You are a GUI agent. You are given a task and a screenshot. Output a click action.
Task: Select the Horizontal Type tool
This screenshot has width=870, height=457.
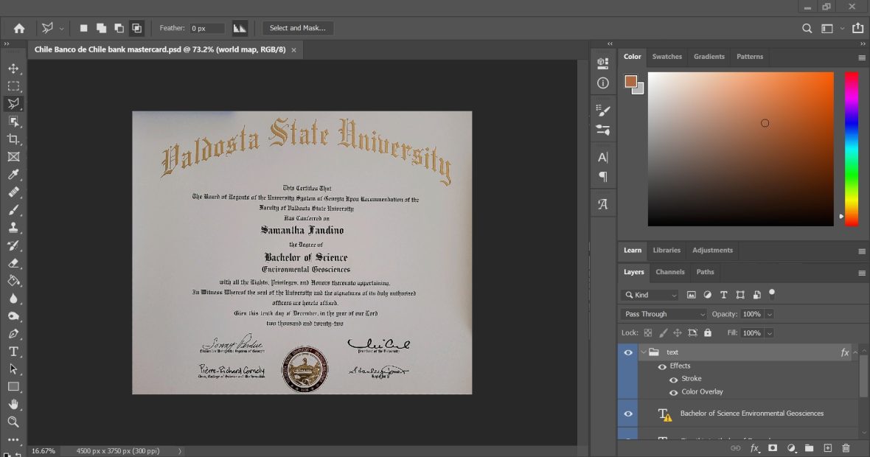[13, 352]
